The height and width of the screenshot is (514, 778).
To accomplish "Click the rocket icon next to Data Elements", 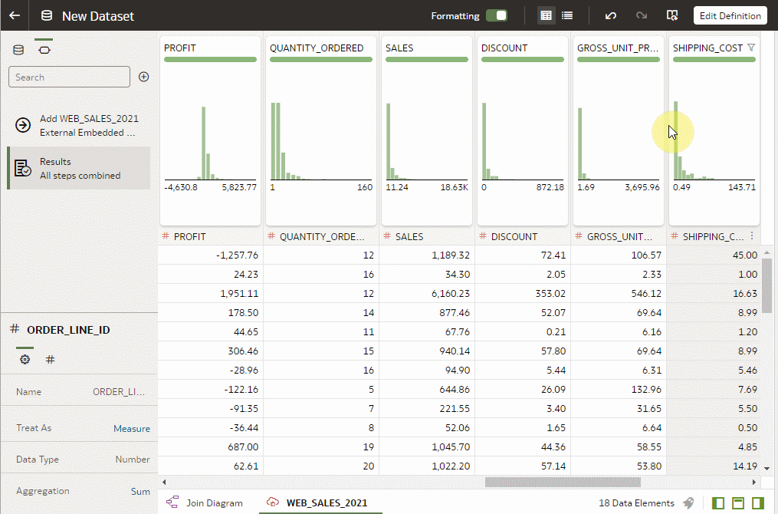I will coord(689,503).
